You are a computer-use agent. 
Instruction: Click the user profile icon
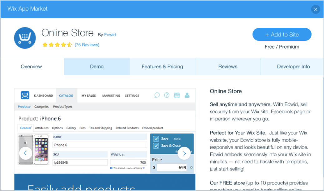pos(187,95)
